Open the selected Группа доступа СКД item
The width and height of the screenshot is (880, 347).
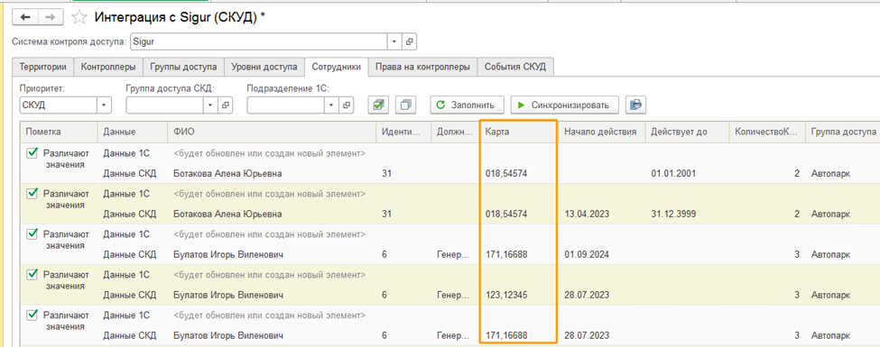pos(226,105)
